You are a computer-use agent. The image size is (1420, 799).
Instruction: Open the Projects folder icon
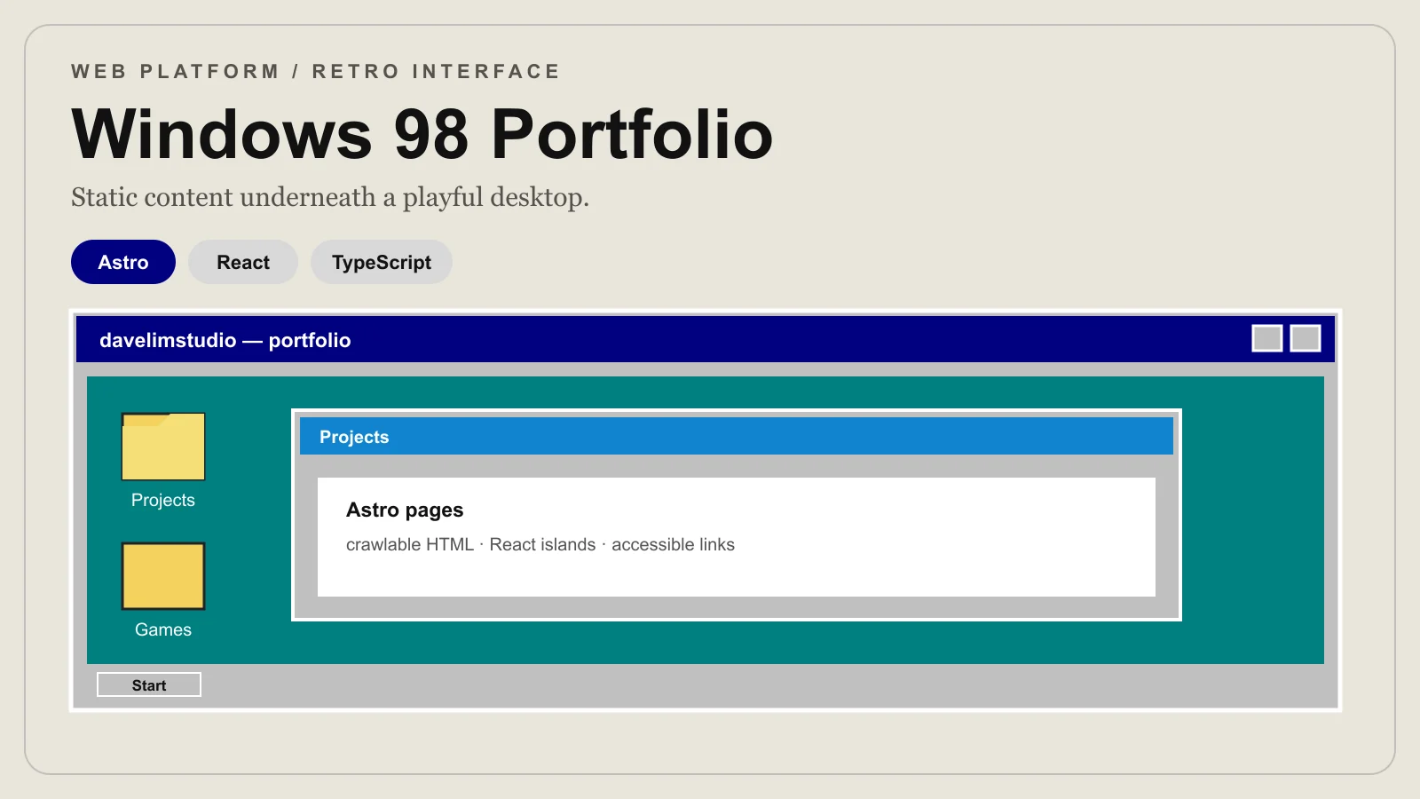click(163, 447)
